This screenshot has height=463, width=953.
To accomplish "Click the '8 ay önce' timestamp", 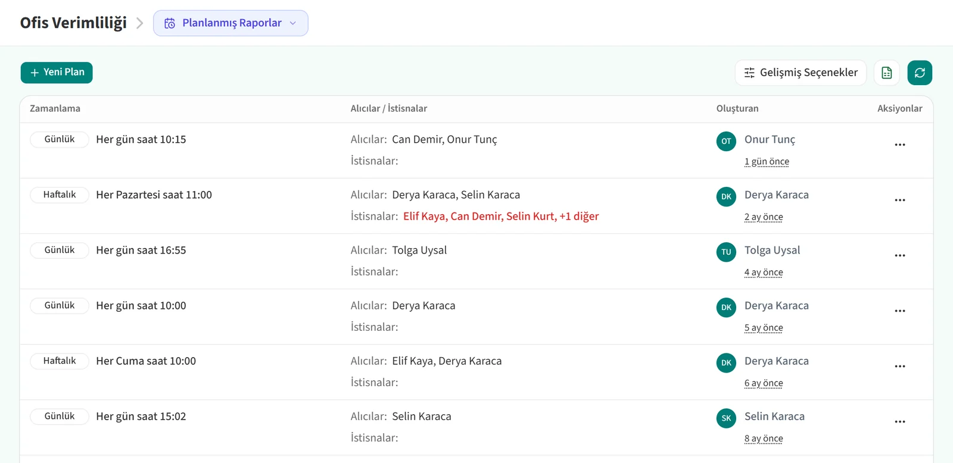I will [764, 439].
